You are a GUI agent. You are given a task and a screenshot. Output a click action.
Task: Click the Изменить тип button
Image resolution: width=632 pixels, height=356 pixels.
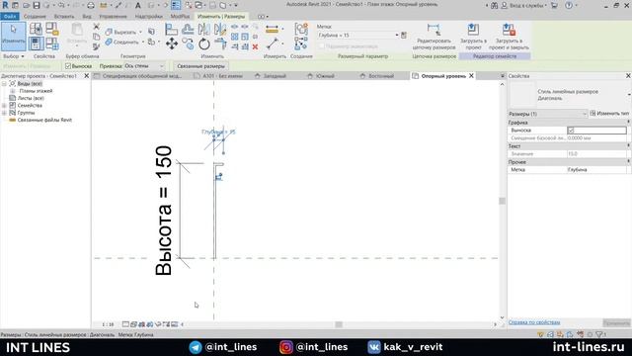(x=609, y=114)
